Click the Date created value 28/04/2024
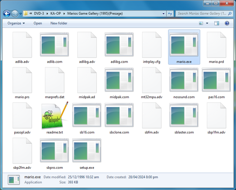Screen dimensions: 236x190 143,177
